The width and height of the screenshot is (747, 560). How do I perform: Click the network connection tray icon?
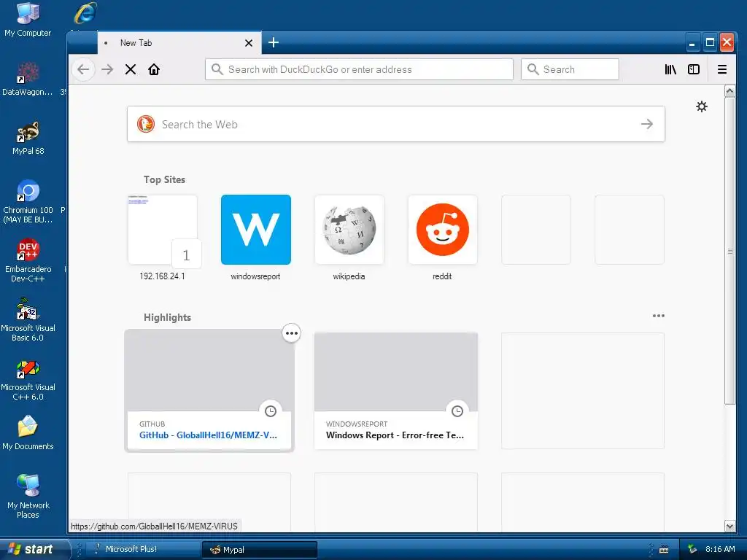pyautogui.click(x=692, y=550)
